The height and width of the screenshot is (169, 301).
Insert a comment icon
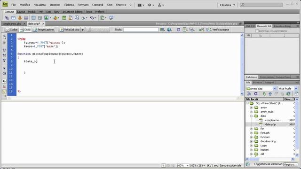click(77, 18)
